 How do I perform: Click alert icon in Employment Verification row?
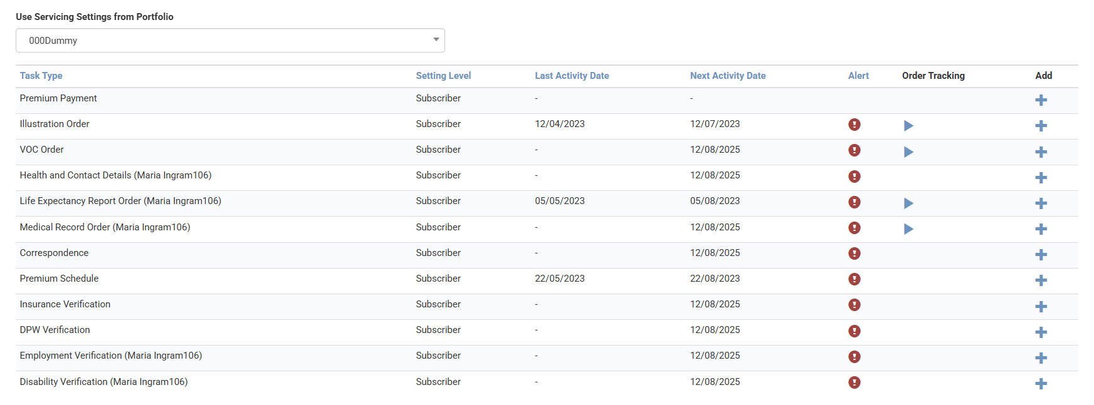coord(854,357)
